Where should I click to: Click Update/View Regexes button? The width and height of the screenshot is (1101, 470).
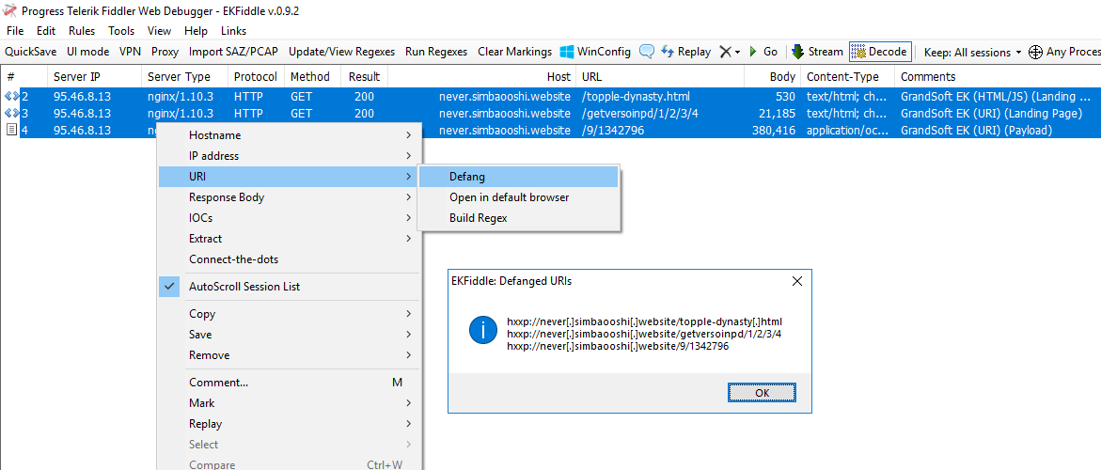tap(341, 52)
